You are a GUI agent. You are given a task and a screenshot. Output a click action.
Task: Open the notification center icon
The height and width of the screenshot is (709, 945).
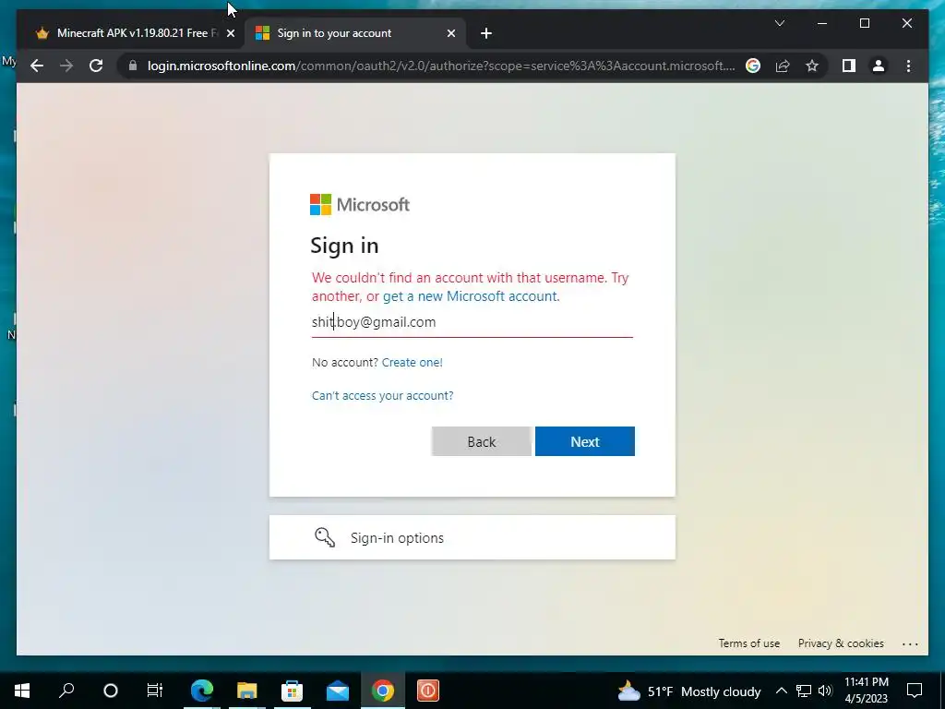click(x=915, y=691)
